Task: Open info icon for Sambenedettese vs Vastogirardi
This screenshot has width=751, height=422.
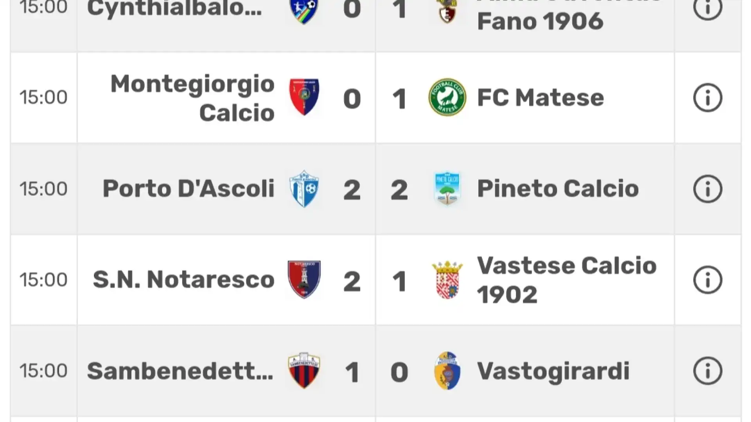Action: point(708,371)
